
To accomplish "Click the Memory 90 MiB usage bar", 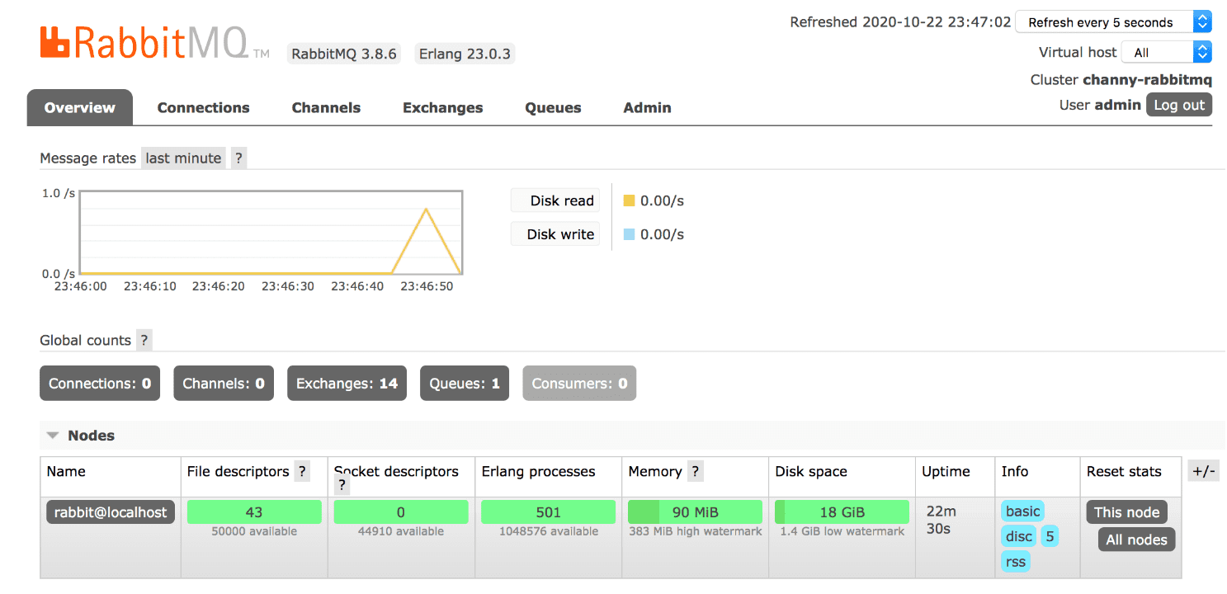I will tap(695, 512).
